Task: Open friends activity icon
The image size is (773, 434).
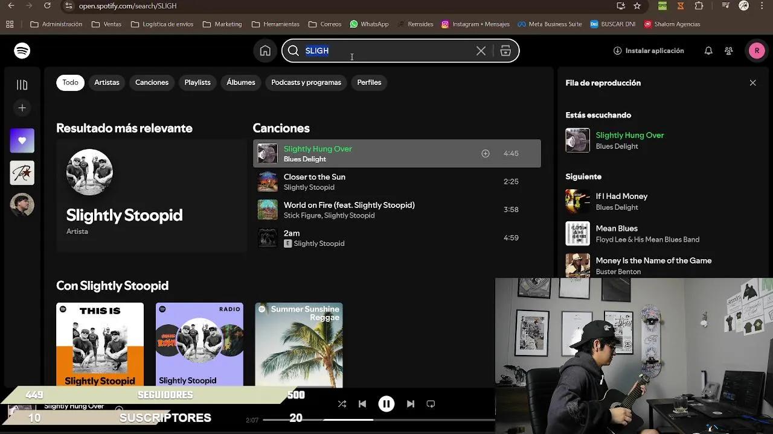Action: pos(729,51)
